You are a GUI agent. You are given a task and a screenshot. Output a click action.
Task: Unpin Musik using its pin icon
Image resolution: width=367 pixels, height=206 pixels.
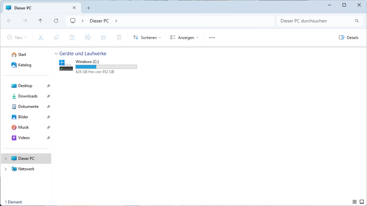point(49,127)
